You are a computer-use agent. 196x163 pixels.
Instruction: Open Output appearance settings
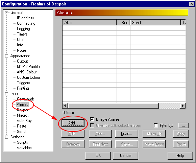point(22,61)
